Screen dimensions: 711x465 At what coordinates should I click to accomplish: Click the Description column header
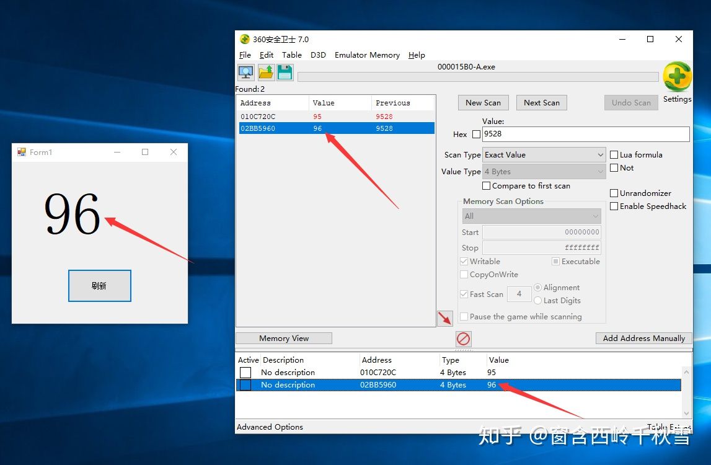click(x=310, y=360)
